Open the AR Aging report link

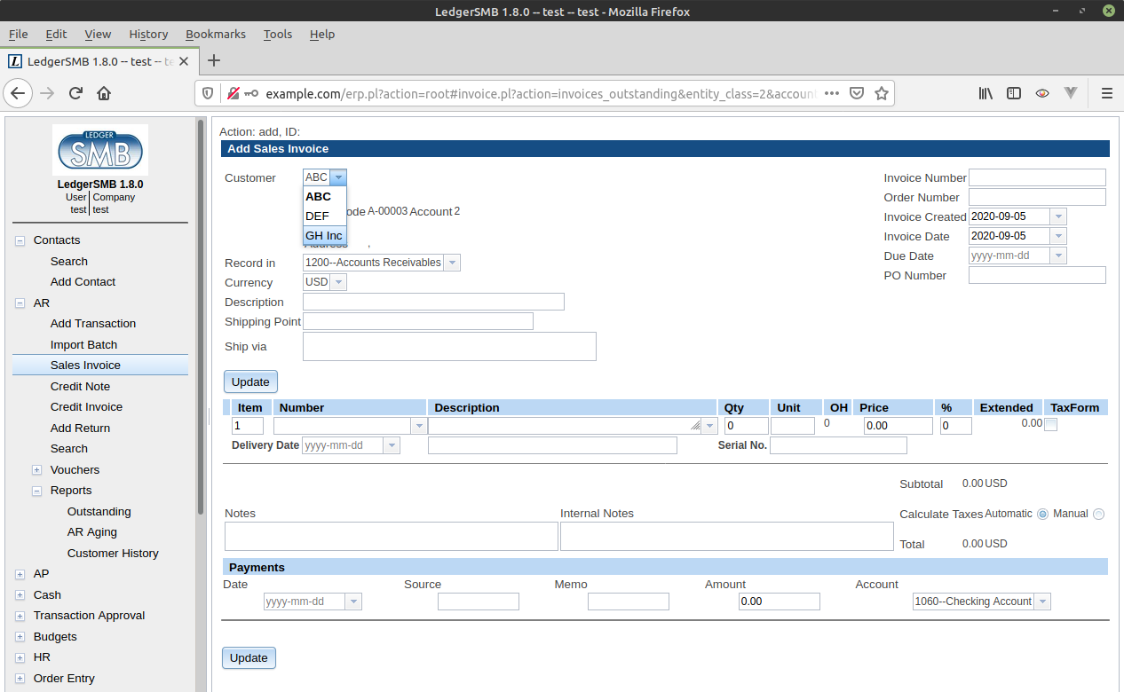[x=92, y=532]
